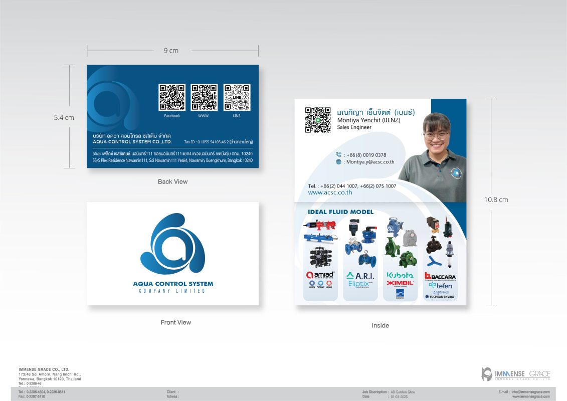Click 'IMMENSE GRACE CO., LTD.' footer heading
The width and height of the screenshot is (567, 401).
coord(44,369)
